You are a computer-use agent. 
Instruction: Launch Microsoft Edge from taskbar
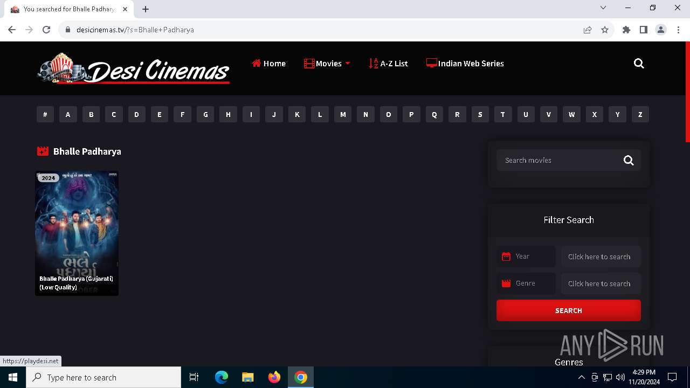(222, 377)
